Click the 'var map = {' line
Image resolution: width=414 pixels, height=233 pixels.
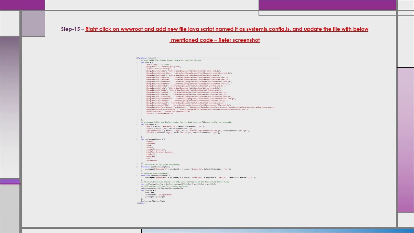147,62
